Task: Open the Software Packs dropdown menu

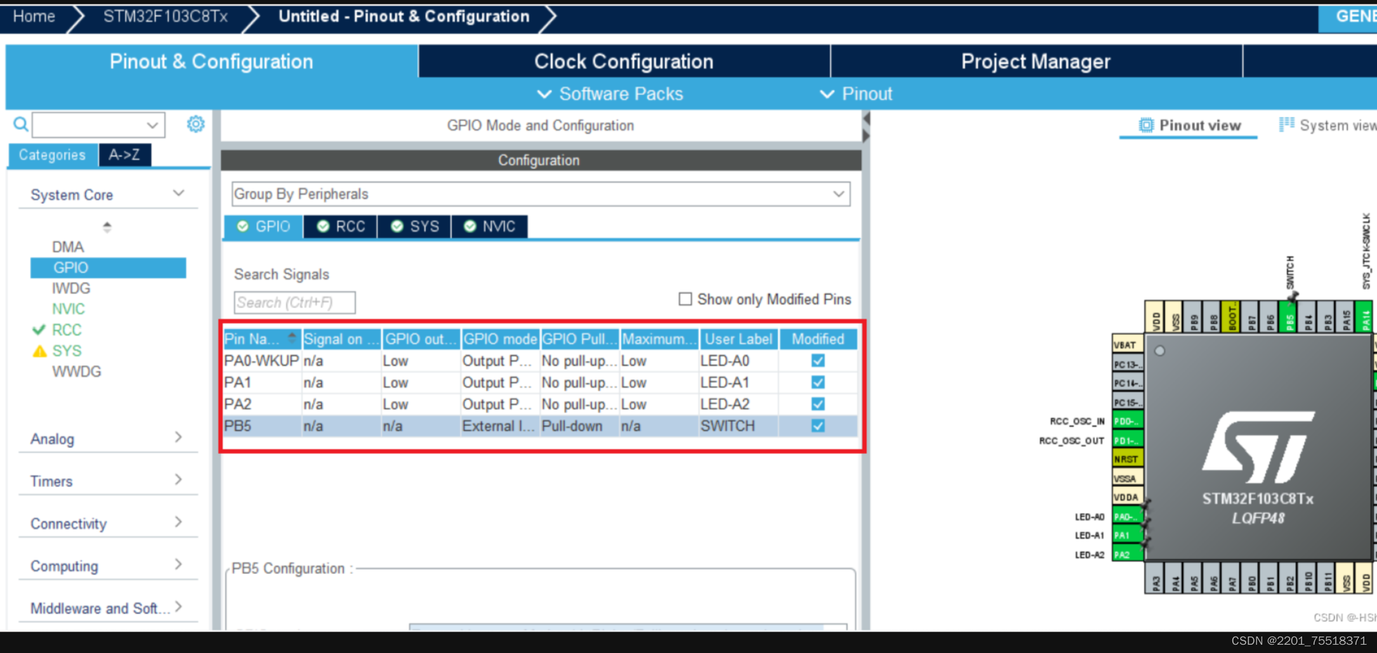Action: 610,94
